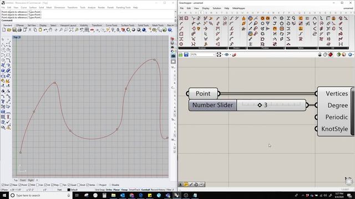
Task: Toggle Grid Snap in Rhino status bar
Action: pos(100,190)
